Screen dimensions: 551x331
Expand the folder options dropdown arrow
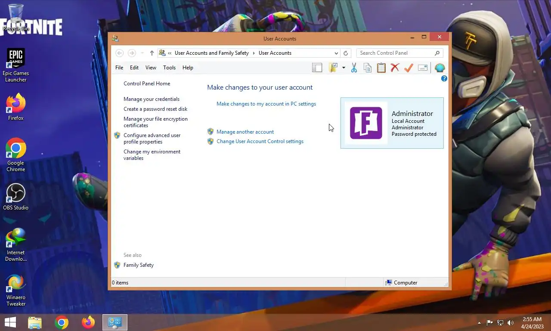tap(344, 68)
